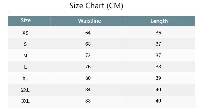
Task: Click the waistline value 64
Action: [88, 33]
